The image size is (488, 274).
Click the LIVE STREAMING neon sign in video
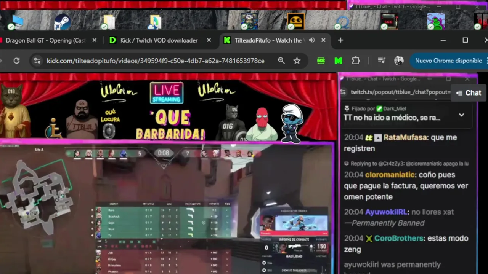[167, 93]
